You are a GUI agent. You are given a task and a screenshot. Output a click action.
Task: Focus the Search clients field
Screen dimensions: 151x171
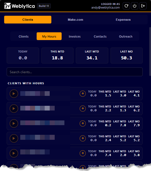click(x=75, y=72)
